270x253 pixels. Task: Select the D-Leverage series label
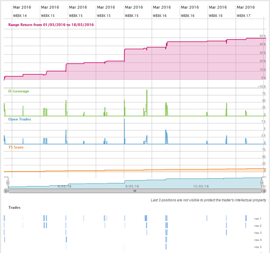point(19,91)
